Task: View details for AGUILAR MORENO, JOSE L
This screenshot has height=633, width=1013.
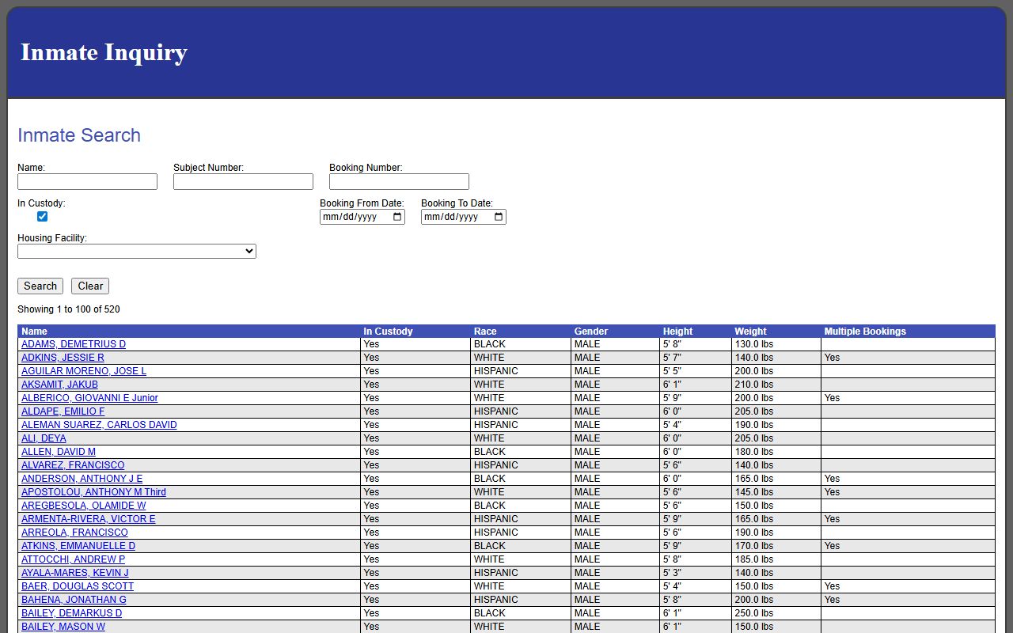Action: [x=84, y=371]
